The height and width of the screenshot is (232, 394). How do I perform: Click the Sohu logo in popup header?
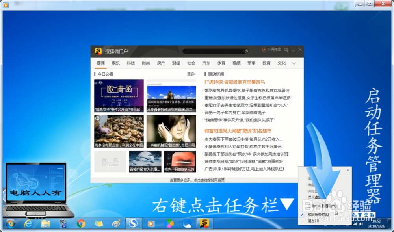[98, 51]
